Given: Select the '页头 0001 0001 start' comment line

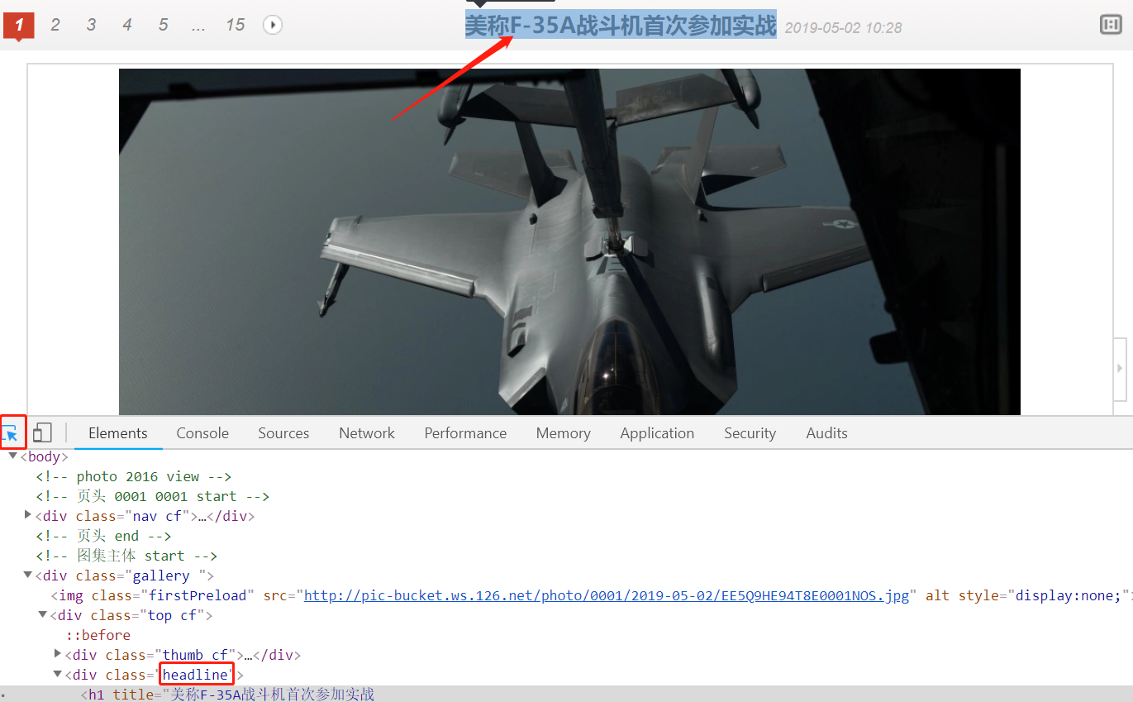Looking at the screenshot, I should click(x=152, y=496).
